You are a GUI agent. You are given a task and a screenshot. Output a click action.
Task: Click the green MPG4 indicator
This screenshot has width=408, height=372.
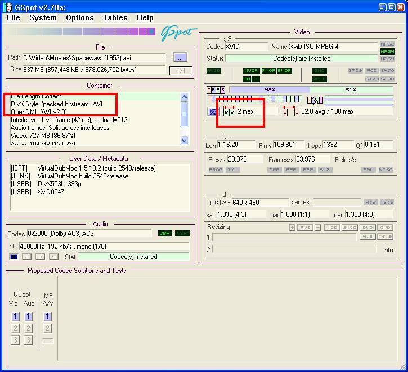point(387,52)
